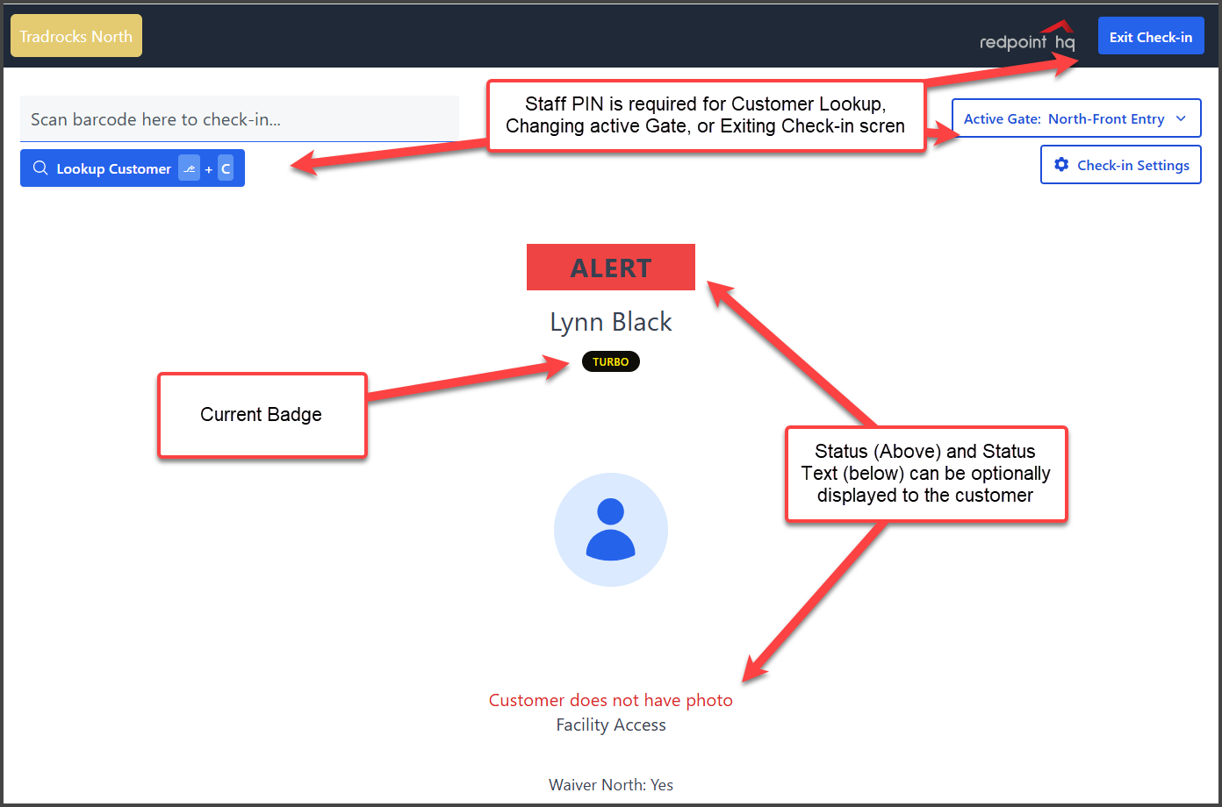Click the C key shortcut badge
This screenshot has width=1222, height=807.
[226, 168]
